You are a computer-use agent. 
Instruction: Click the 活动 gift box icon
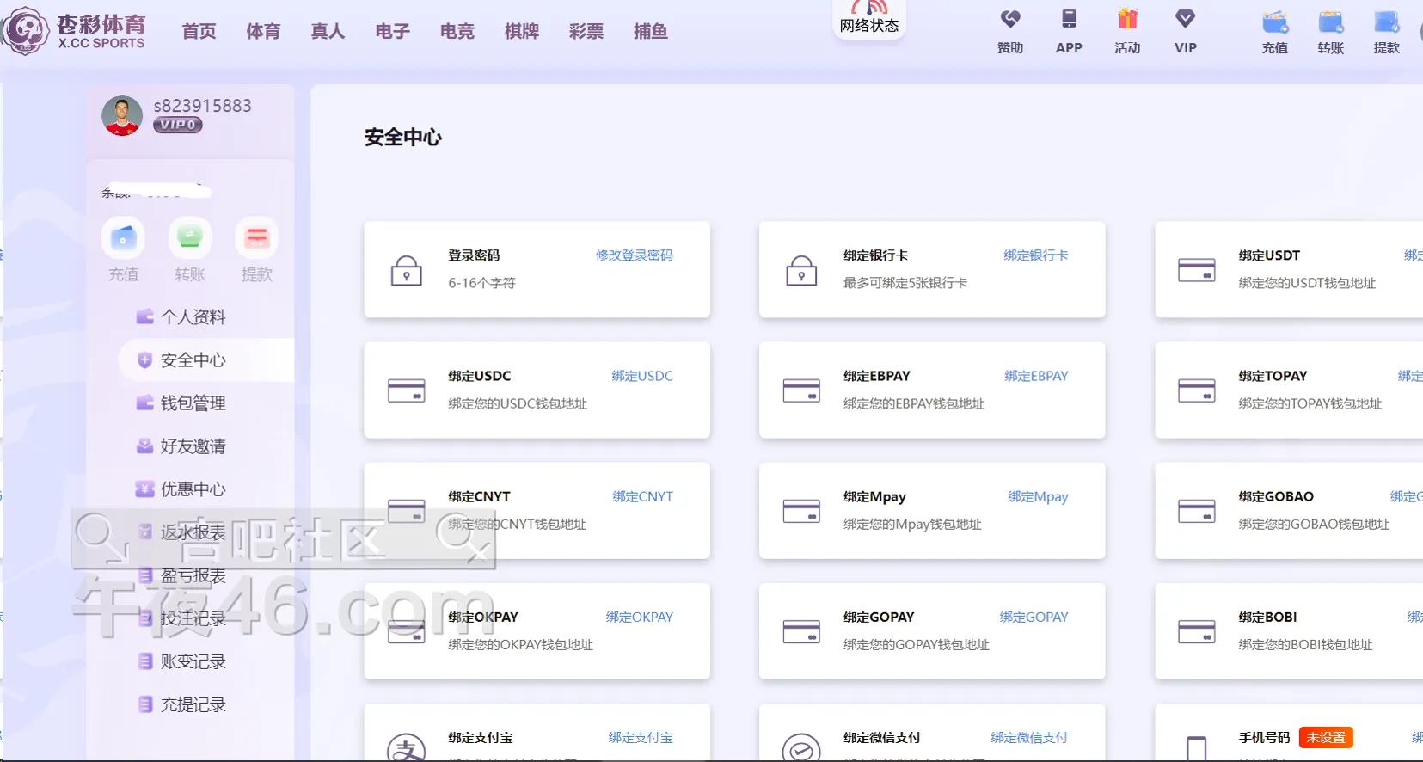tap(1127, 20)
